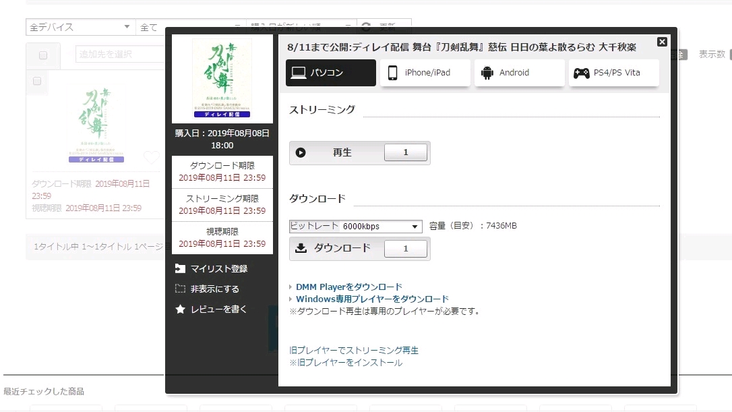Switch to the Android tab
Screen dimensions: 732x412
[x=519, y=72]
